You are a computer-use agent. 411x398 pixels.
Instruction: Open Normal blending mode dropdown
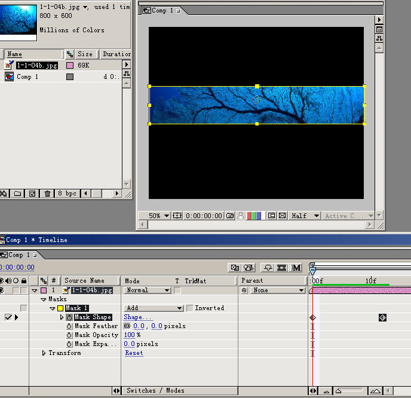pos(147,290)
